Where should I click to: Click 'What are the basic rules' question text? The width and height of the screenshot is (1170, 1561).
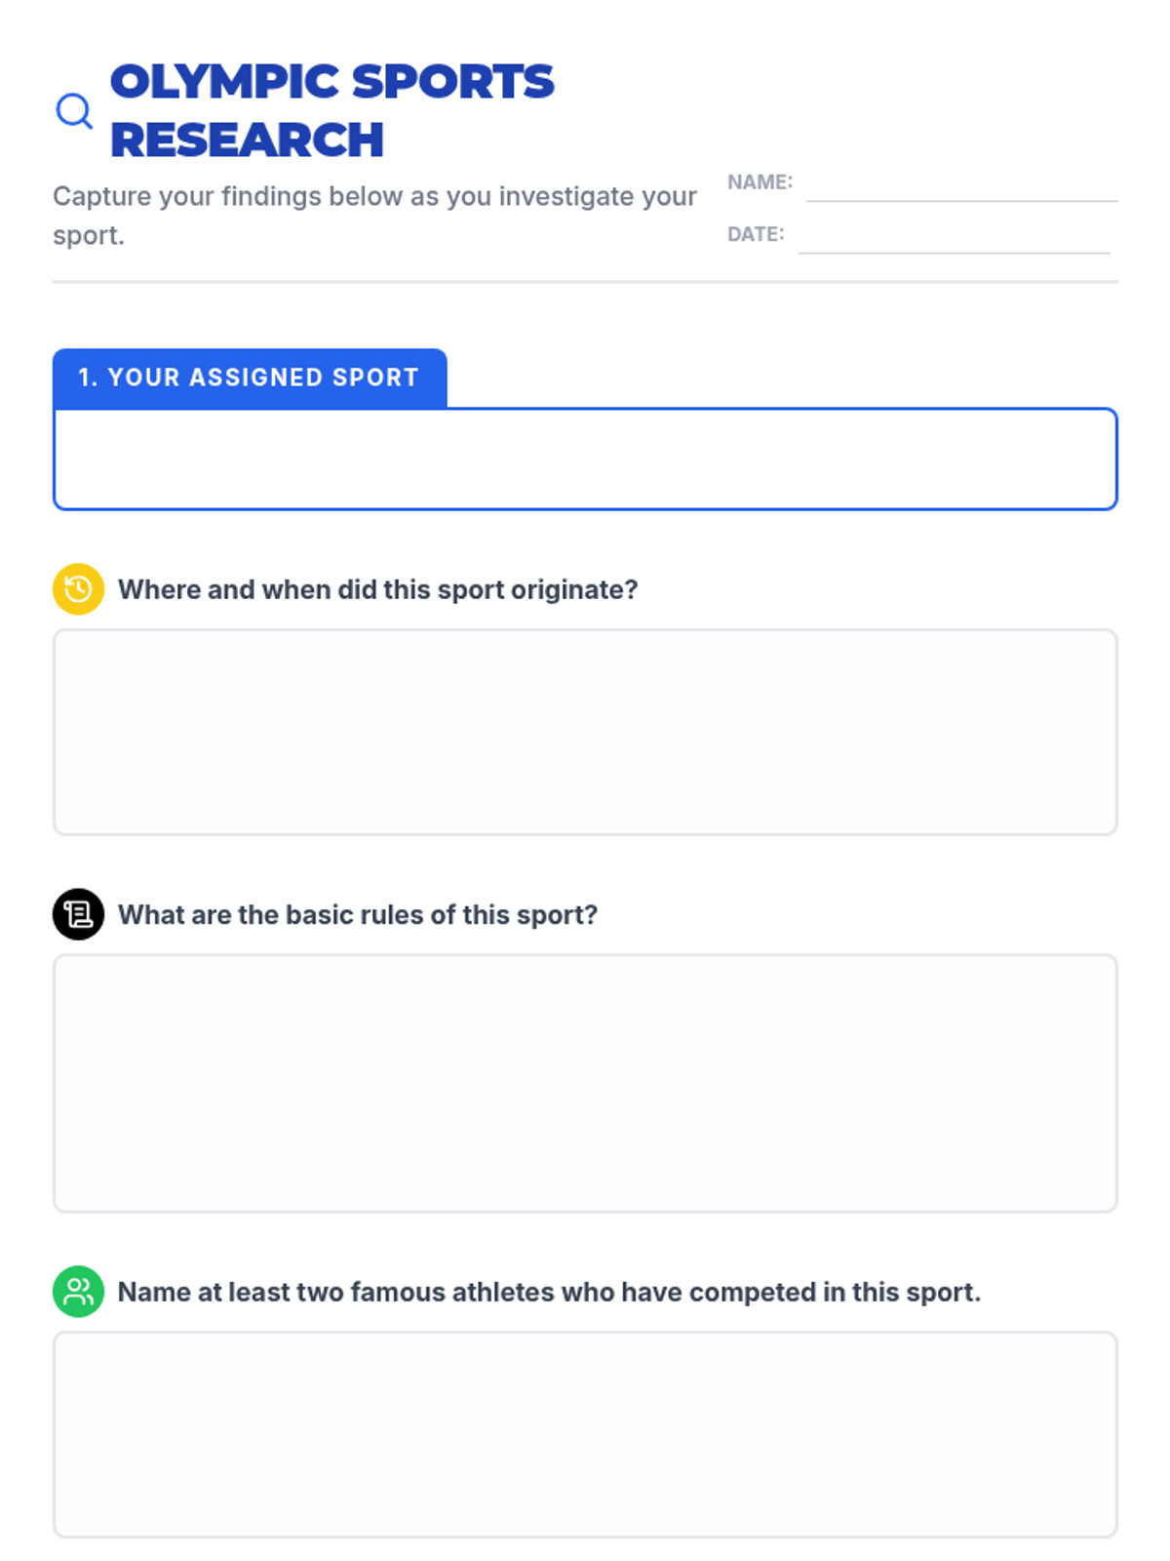click(x=357, y=914)
